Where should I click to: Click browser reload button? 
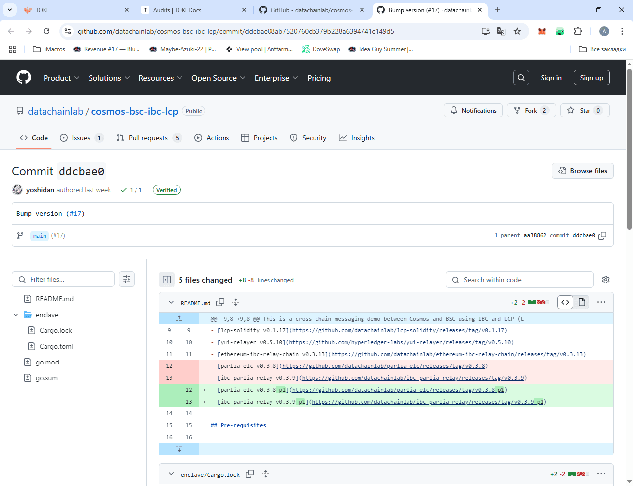pos(46,31)
